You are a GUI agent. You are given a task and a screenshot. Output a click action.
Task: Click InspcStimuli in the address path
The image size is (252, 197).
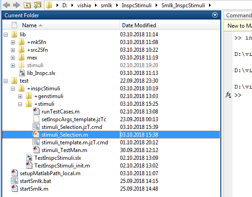137,5
